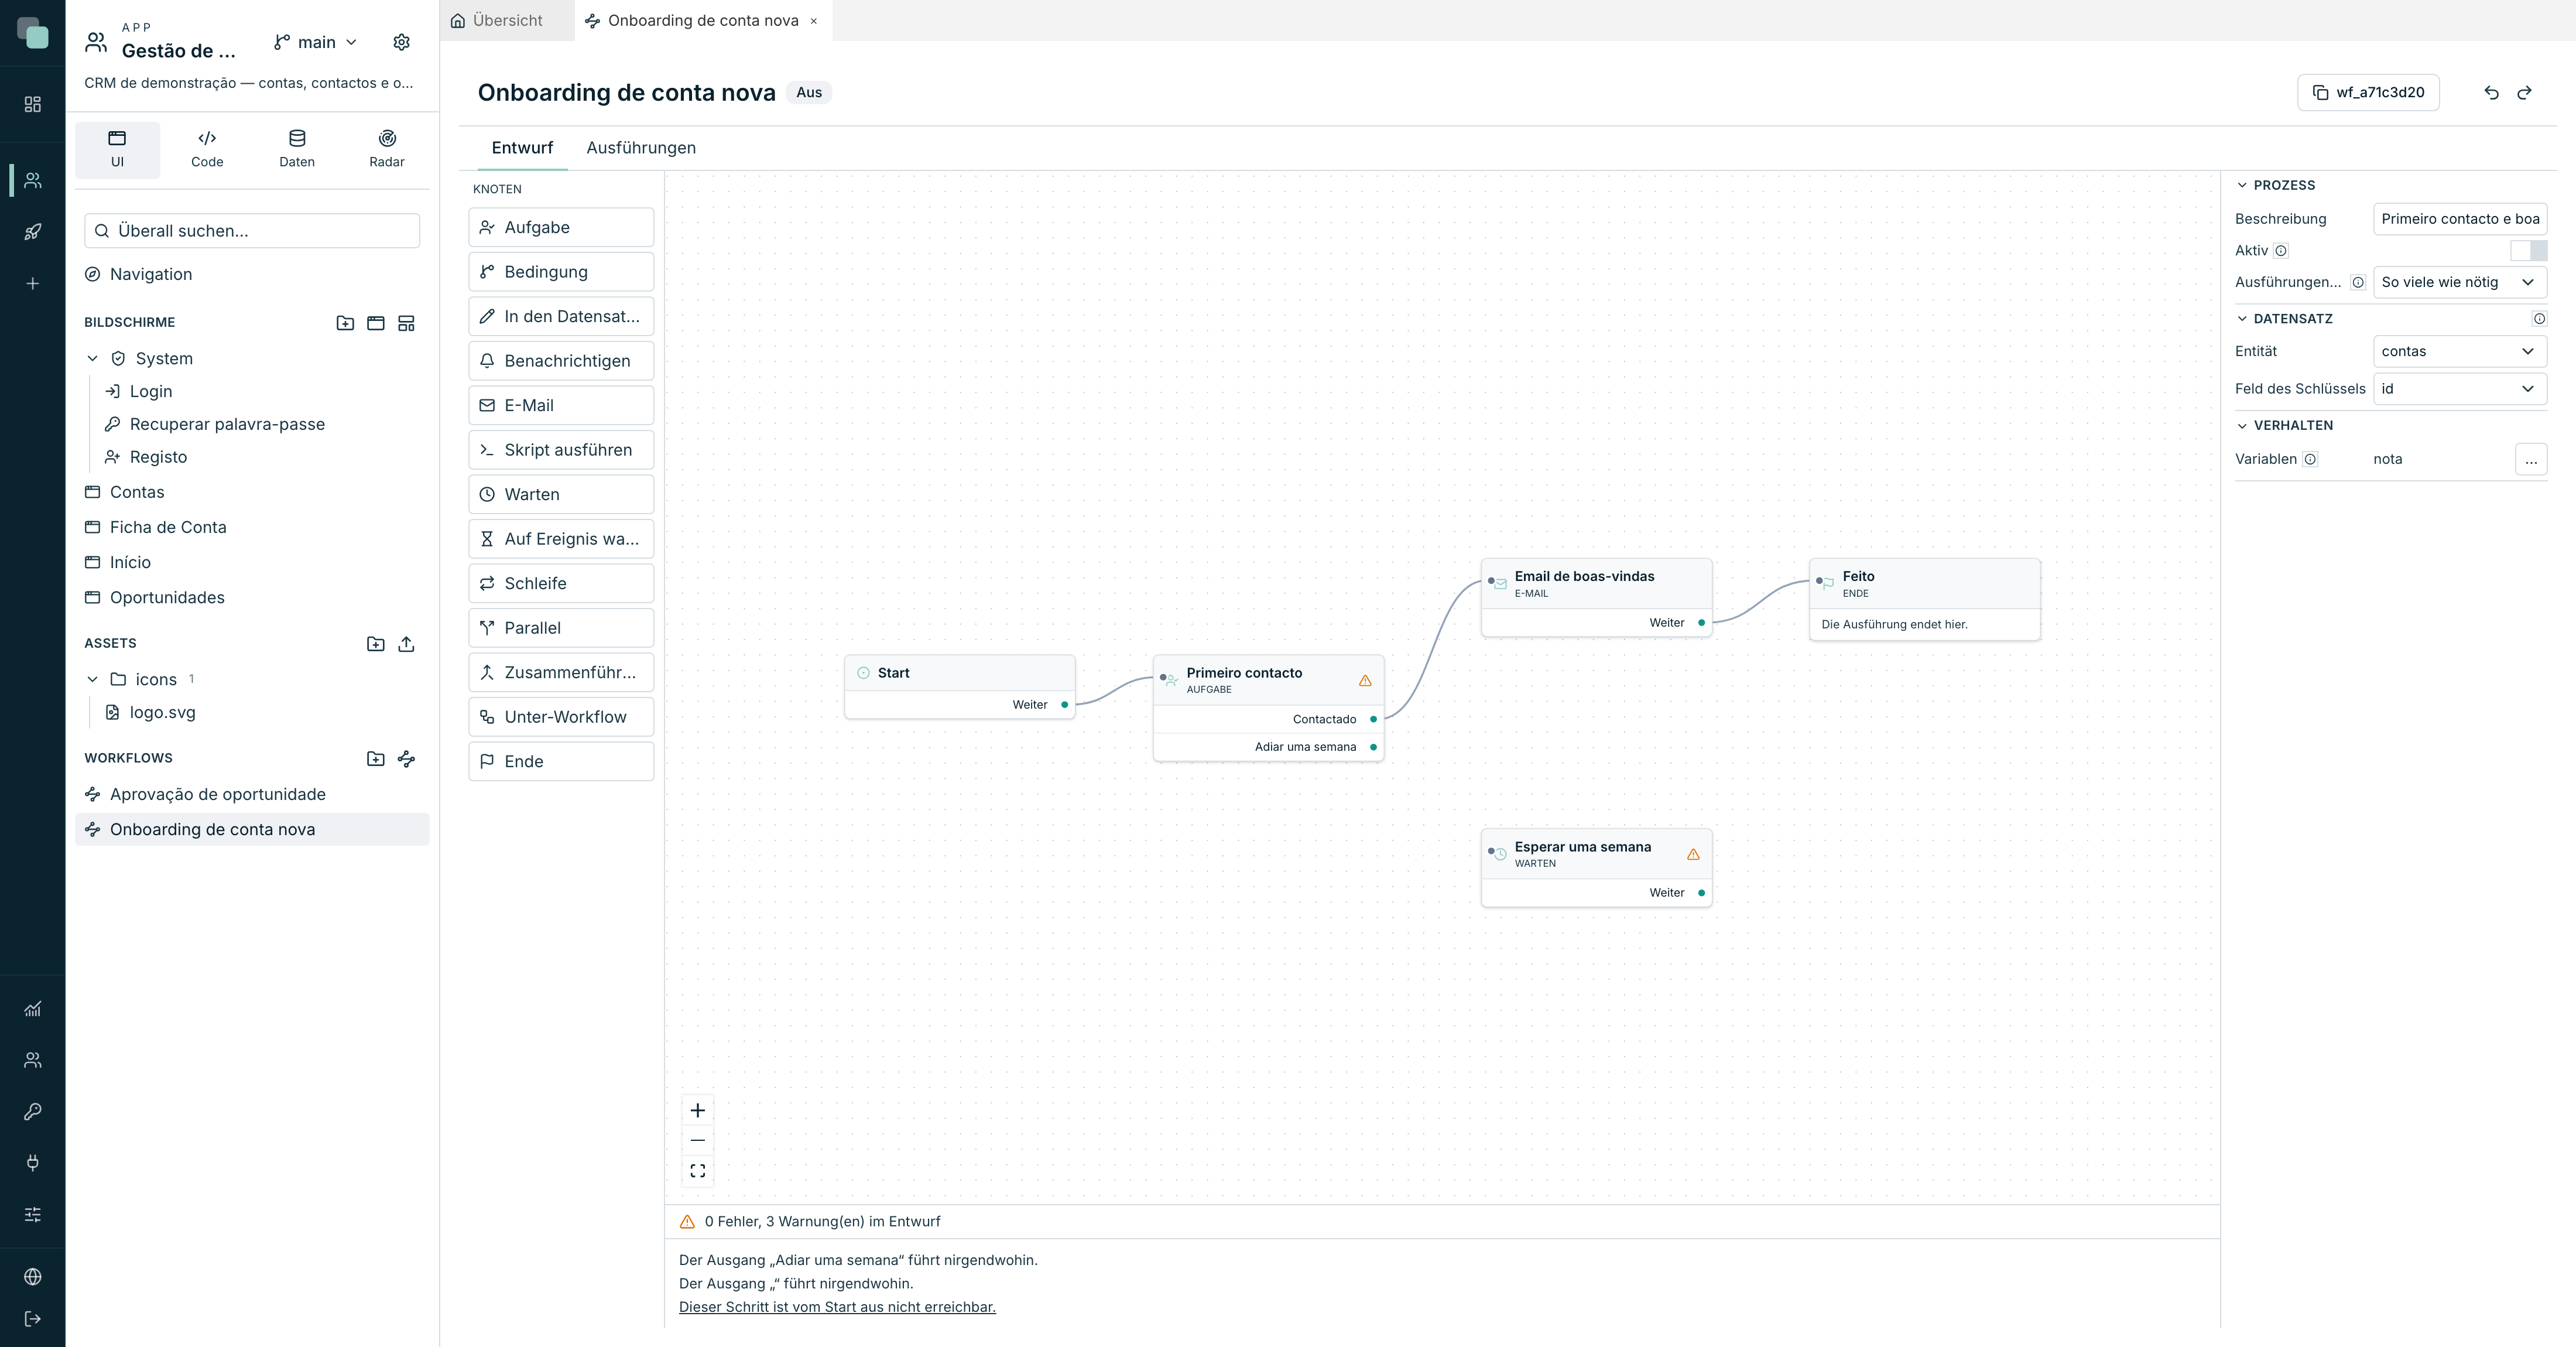Click the fit-to-view icon on canvas
The height and width of the screenshot is (1347, 2576).
pos(698,1171)
